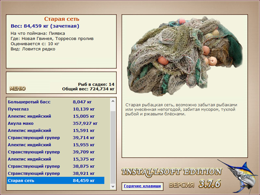Click Где: Новая Гвинея, Торресов пролив line

click(x=52, y=39)
